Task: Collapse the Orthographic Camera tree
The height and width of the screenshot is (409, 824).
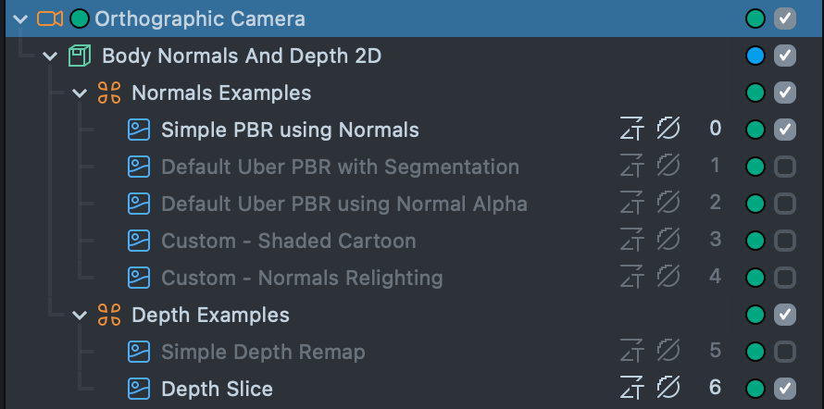Action: (20, 19)
